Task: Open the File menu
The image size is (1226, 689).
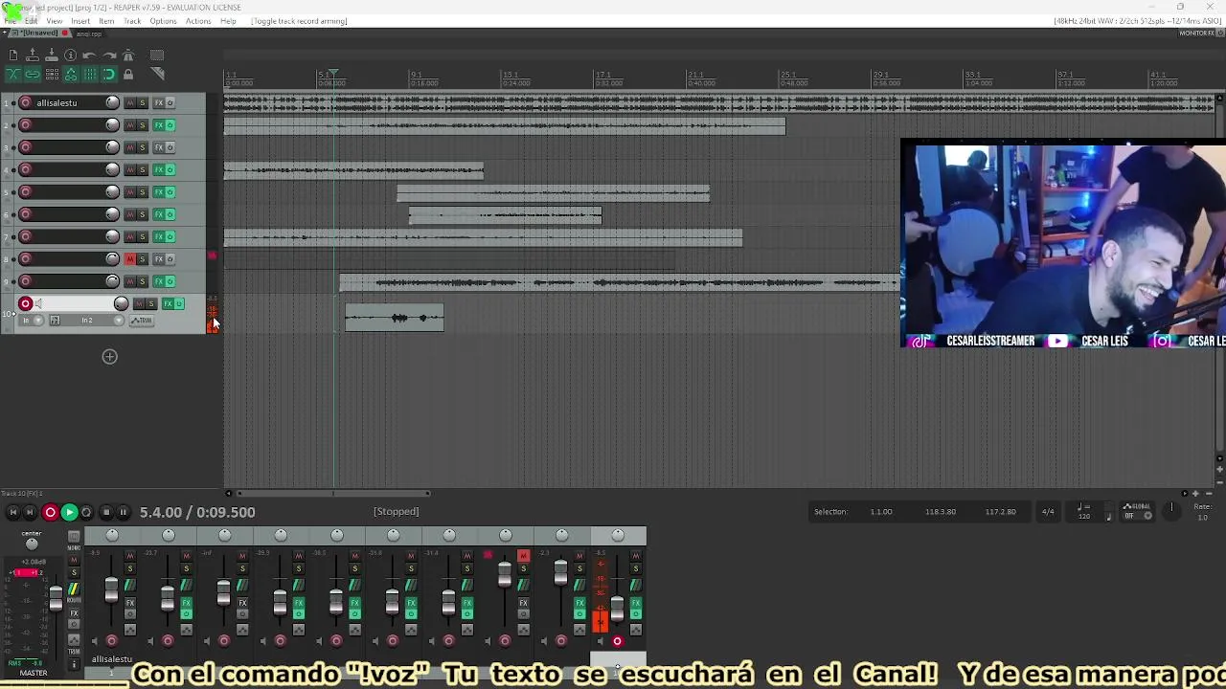Action: point(11,21)
